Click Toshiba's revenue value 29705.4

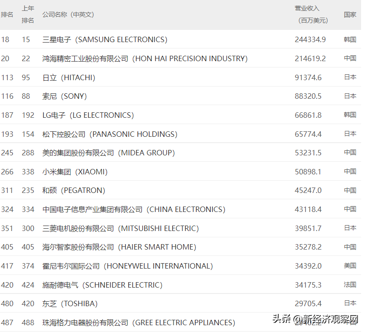(308, 303)
